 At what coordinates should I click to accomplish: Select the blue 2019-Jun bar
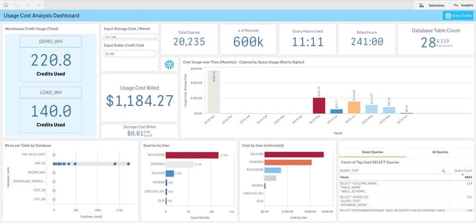(336, 111)
